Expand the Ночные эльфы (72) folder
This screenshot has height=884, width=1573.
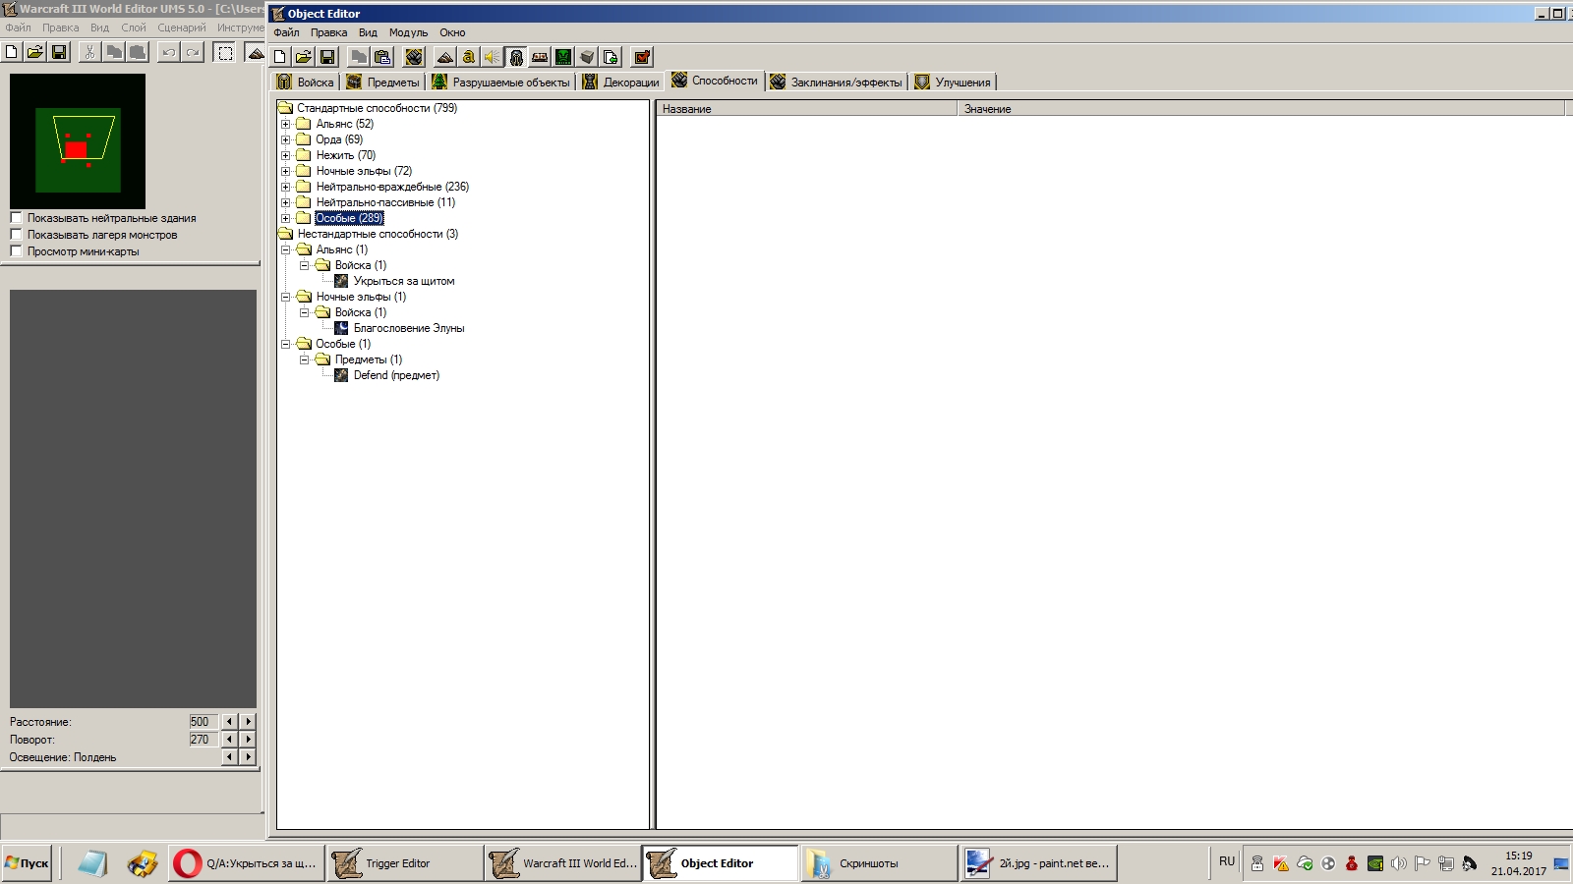tap(286, 171)
